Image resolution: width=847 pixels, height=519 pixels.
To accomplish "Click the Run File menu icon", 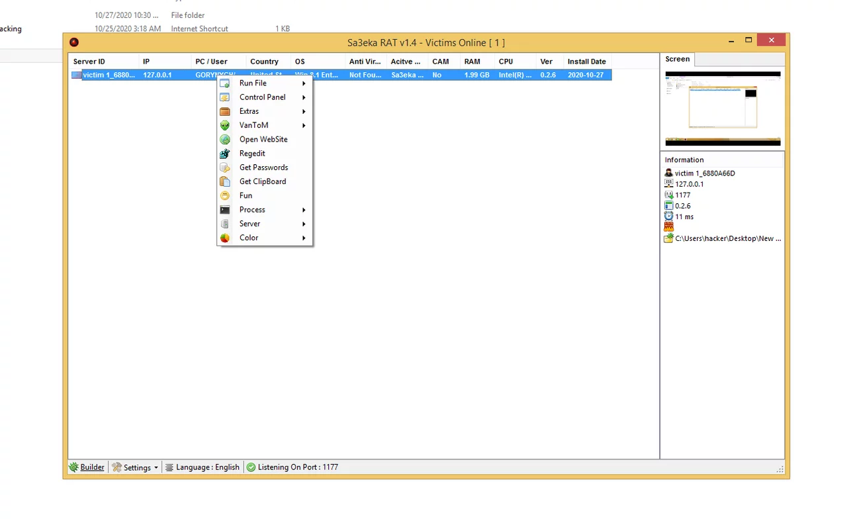I will [225, 83].
